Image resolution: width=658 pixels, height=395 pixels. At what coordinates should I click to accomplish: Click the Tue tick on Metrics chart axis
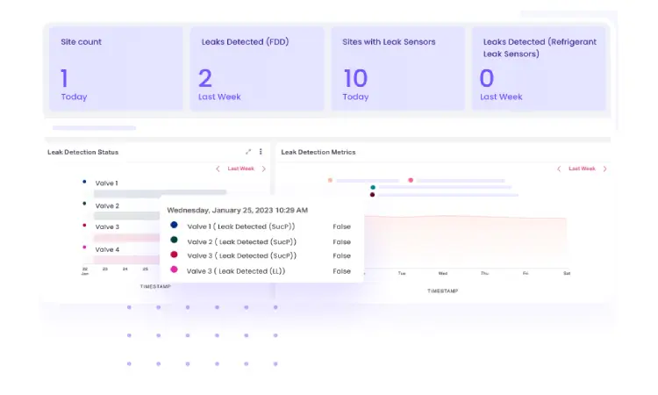coord(402,273)
